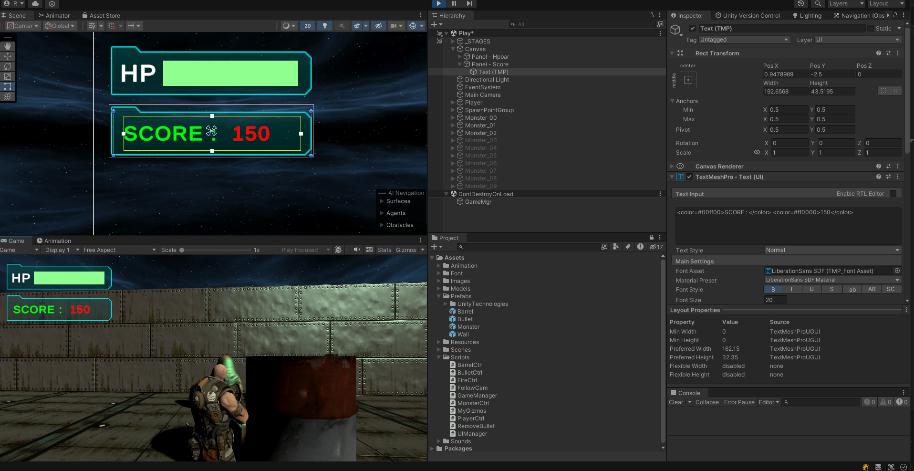
Task: Expand Monster_00 in the Hierarchy
Action: click(x=453, y=117)
